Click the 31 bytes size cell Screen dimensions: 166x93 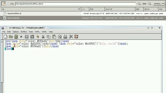85,18
